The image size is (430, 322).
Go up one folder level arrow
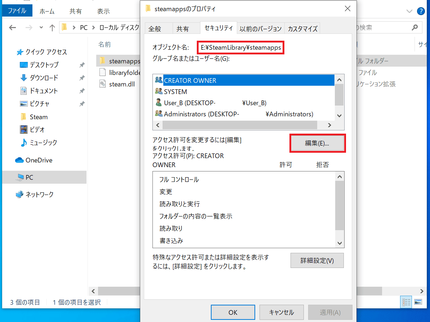coord(52,27)
